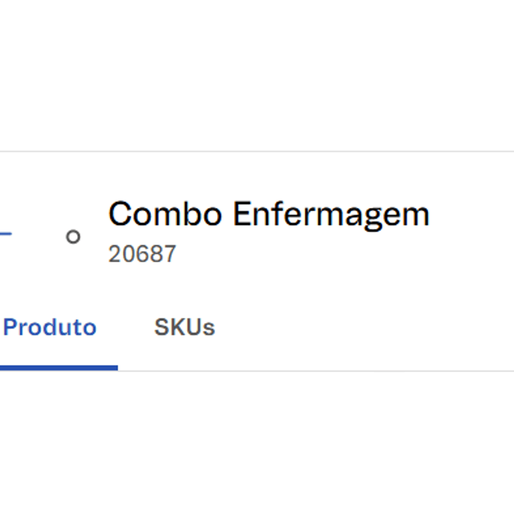Click the 20687 code under the title
This screenshot has width=514, height=514.
tap(142, 254)
